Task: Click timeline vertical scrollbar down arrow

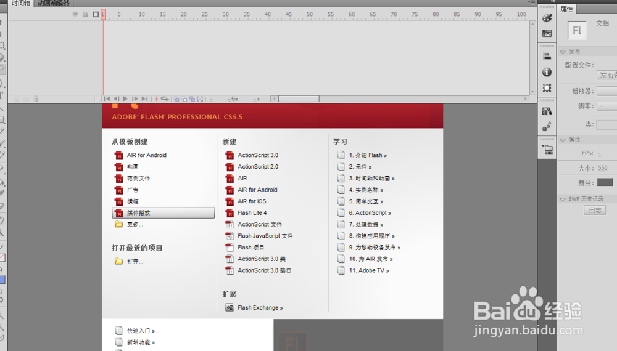Action: coord(533,92)
